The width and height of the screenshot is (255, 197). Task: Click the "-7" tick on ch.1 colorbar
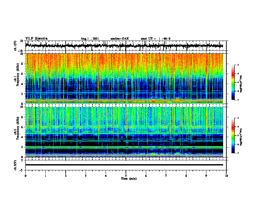click(x=238, y=100)
